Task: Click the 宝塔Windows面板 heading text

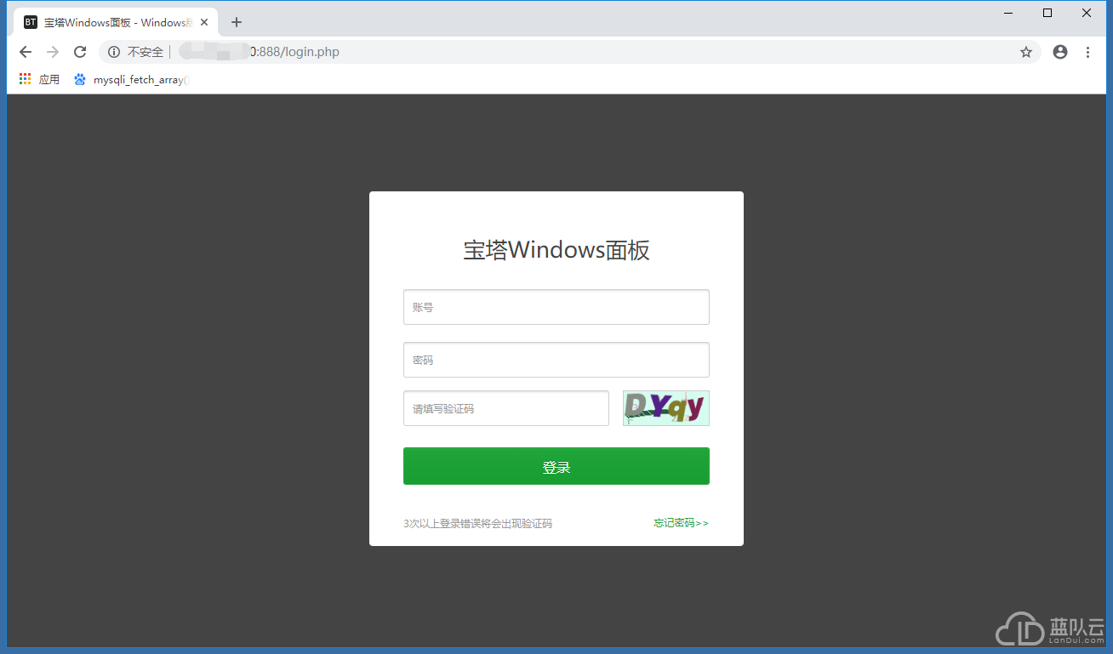Action: (556, 250)
